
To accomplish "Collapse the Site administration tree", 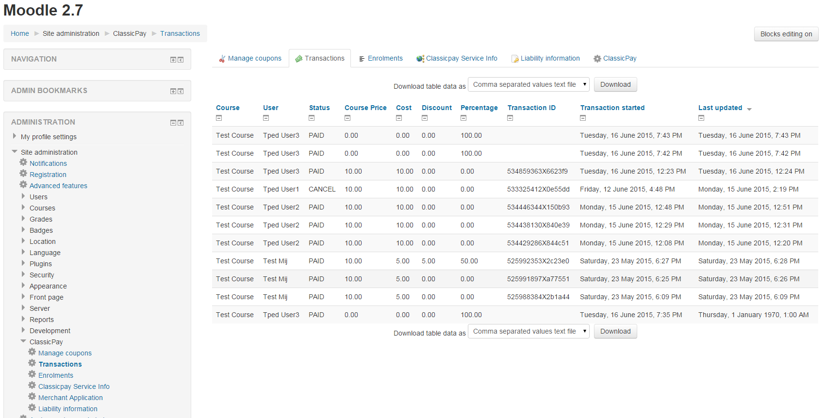I will (15, 152).
